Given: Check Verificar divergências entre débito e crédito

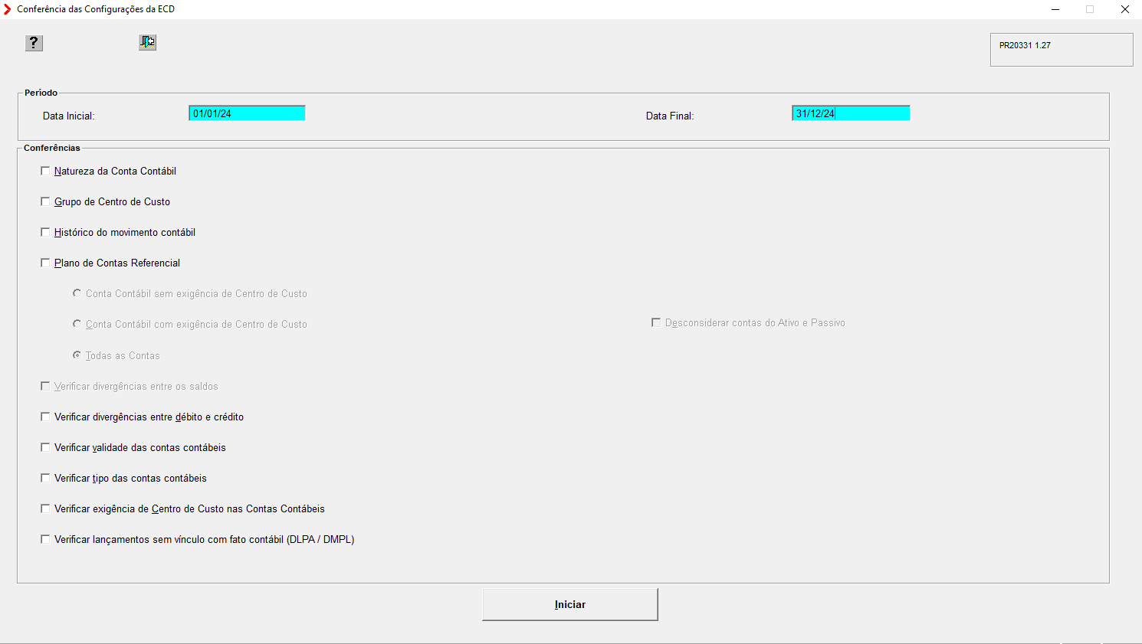Looking at the screenshot, I should point(45,417).
